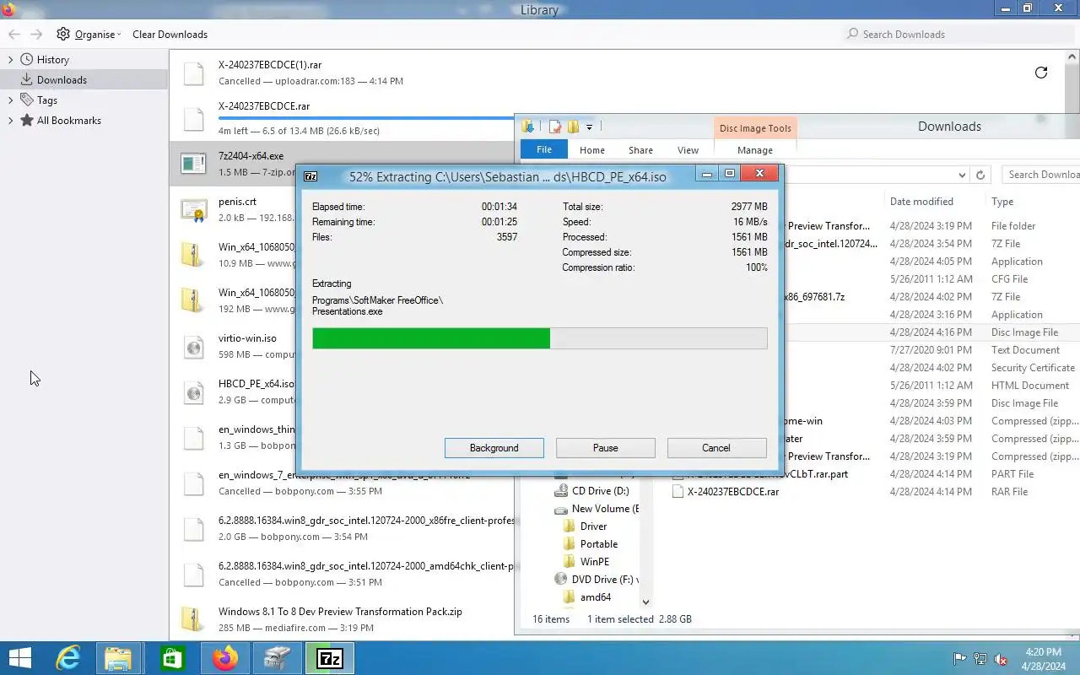Expand the All Bookmarks tree node
The width and height of the screenshot is (1080, 675).
(x=11, y=121)
